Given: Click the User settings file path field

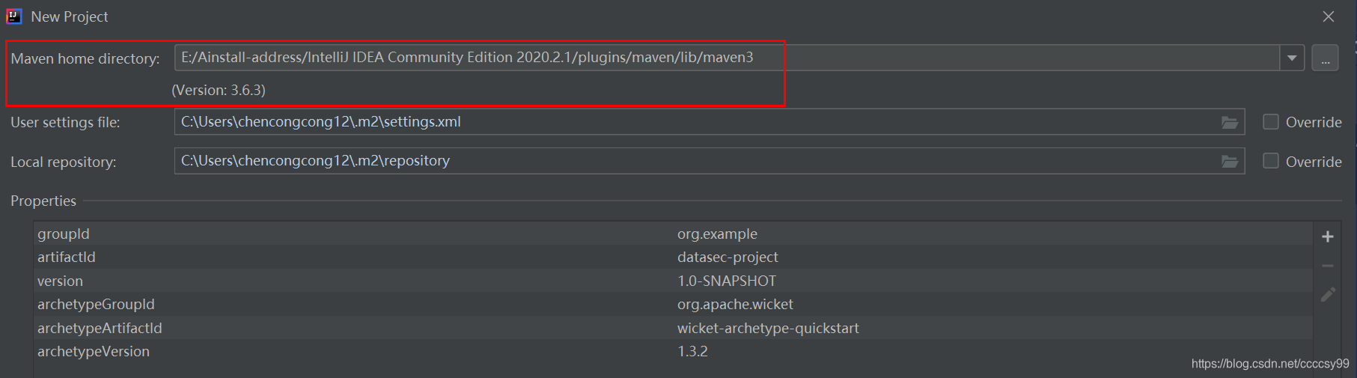Looking at the screenshot, I should pos(709,122).
